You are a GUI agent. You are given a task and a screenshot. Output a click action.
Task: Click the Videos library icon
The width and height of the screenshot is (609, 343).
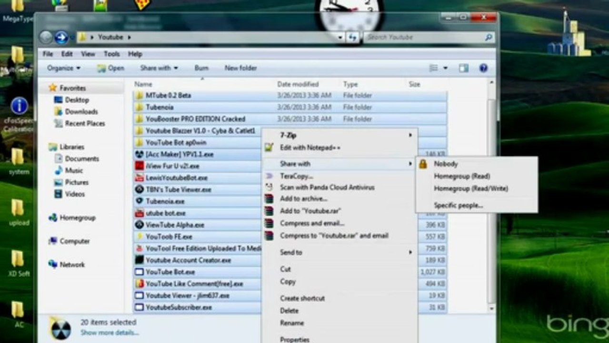point(58,194)
